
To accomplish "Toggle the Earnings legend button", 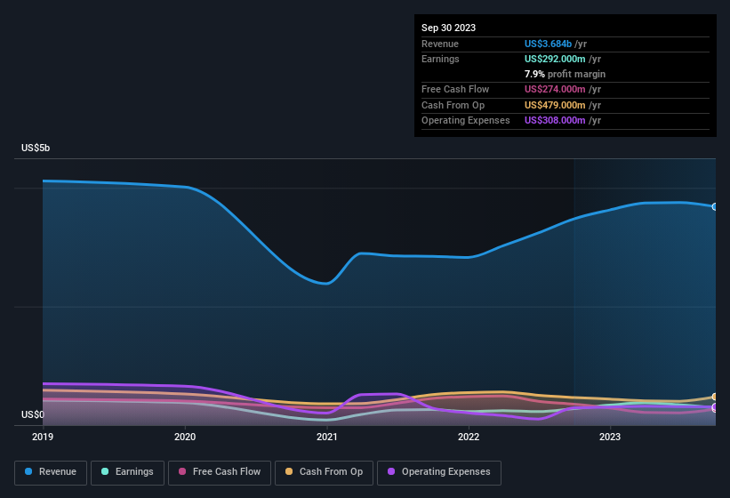I will pyautogui.click(x=127, y=473).
